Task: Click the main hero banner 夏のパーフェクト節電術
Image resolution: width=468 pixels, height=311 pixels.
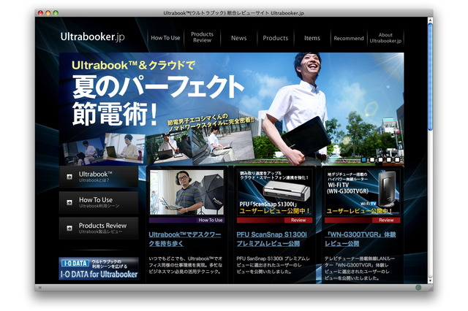Action: click(x=231, y=109)
